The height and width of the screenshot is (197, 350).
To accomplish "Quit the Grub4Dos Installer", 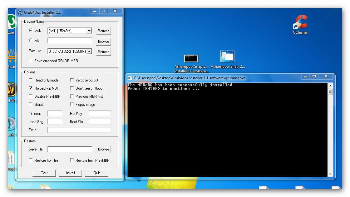I will [97, 173].
